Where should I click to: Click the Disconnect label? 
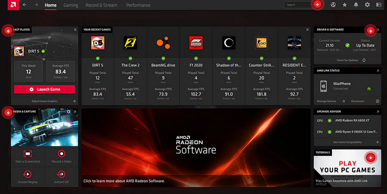358,101
